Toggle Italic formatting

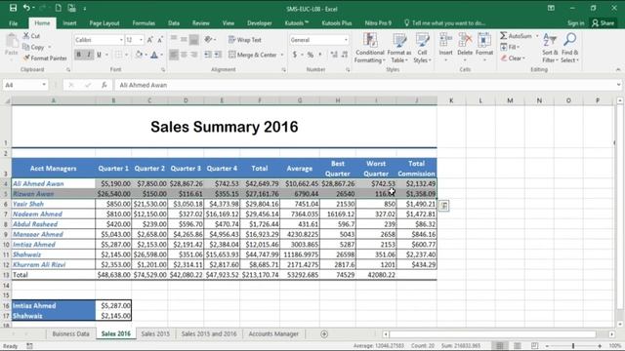pos(89,55)
